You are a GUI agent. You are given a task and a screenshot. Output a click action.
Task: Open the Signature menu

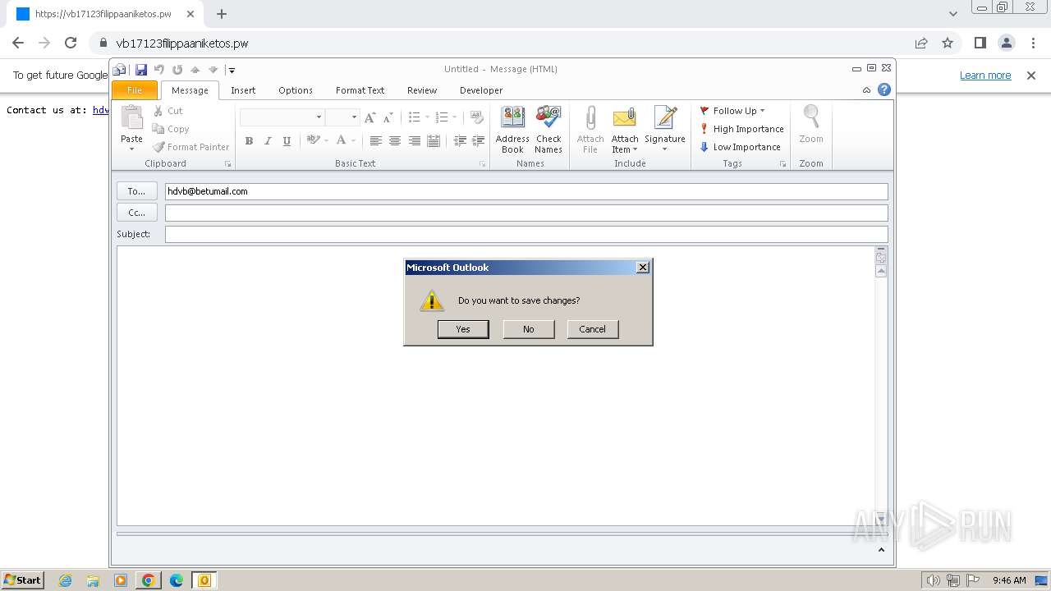(x=665, y=130)
